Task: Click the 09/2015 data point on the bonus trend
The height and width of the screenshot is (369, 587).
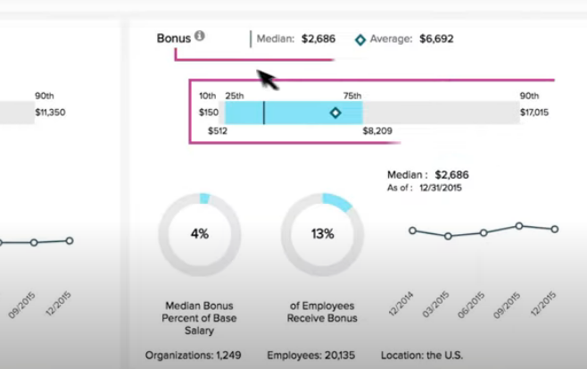Action: [519, 226]
